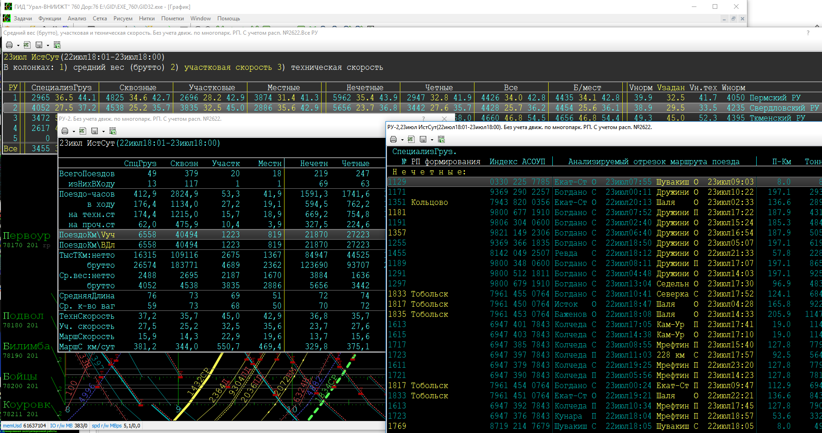Click the print icon in right train list window
Image resolution: width=822 pixels, height=433 pixels.
point(393,139)
